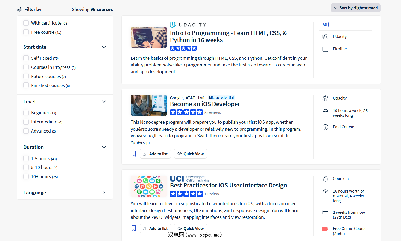Click the AD badge icon

tap(325, 25)
